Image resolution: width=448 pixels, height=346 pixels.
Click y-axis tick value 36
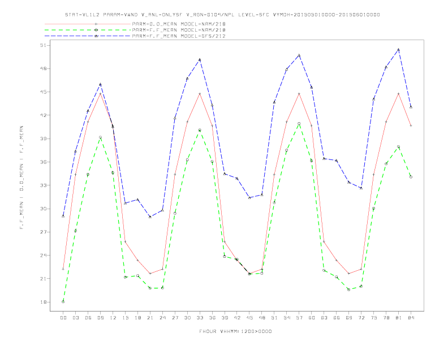coord(43,162)
